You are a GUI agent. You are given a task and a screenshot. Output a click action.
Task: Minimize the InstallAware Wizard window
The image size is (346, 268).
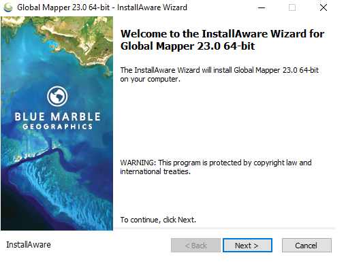(262, 7)
